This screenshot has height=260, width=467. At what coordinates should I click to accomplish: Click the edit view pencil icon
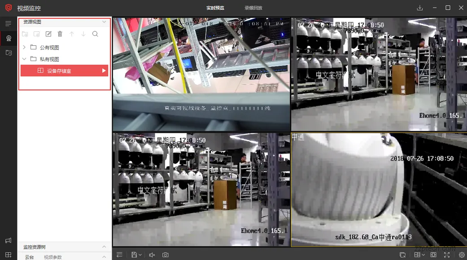point(48,34)
